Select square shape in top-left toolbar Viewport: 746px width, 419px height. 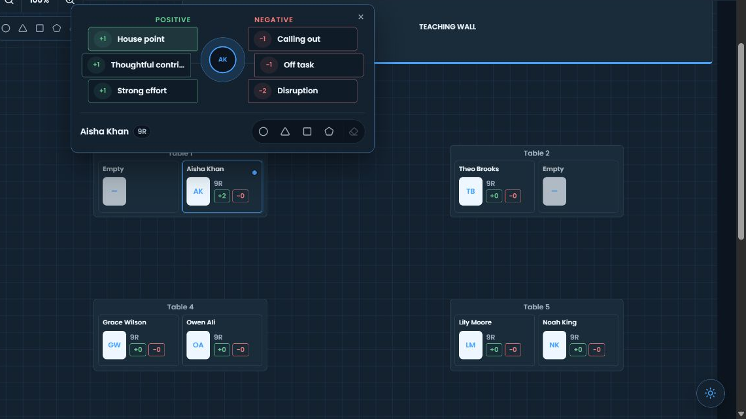tap(39, 28)
